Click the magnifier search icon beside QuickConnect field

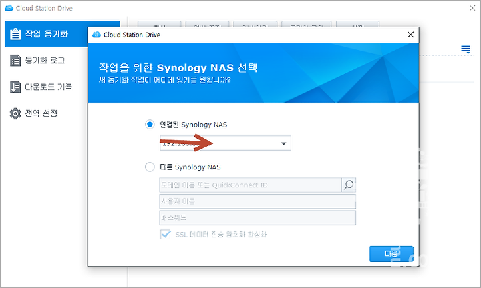[x=349, y=185]
